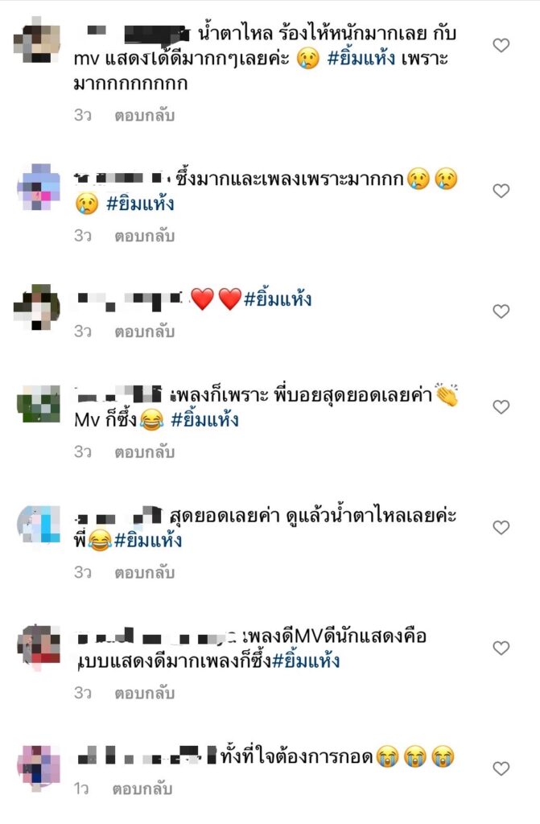Screen dimensions: 540x824
Task: Open #ยิ้มแห้ง hashtag in เพลงดีMVดี comment
Action: (306, 661)
